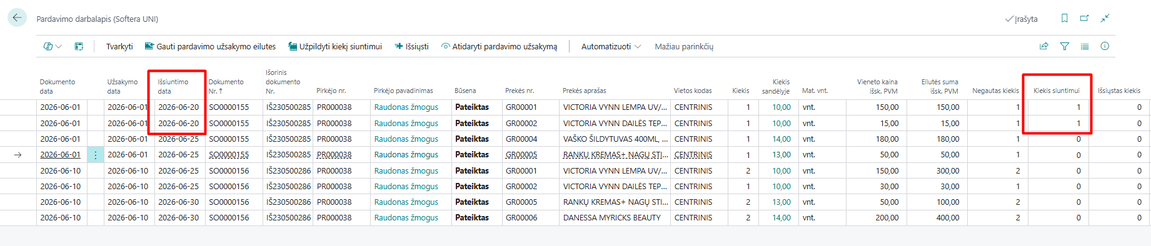Open the Tvarkyti menu
The height and width of the screenshot is (246, 1151).
point(119,47)
